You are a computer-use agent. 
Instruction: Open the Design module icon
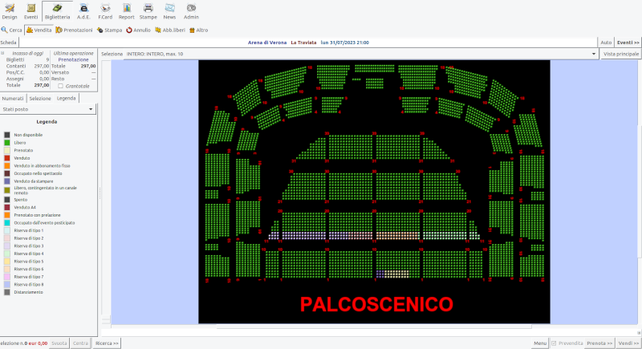coord(10,11)
